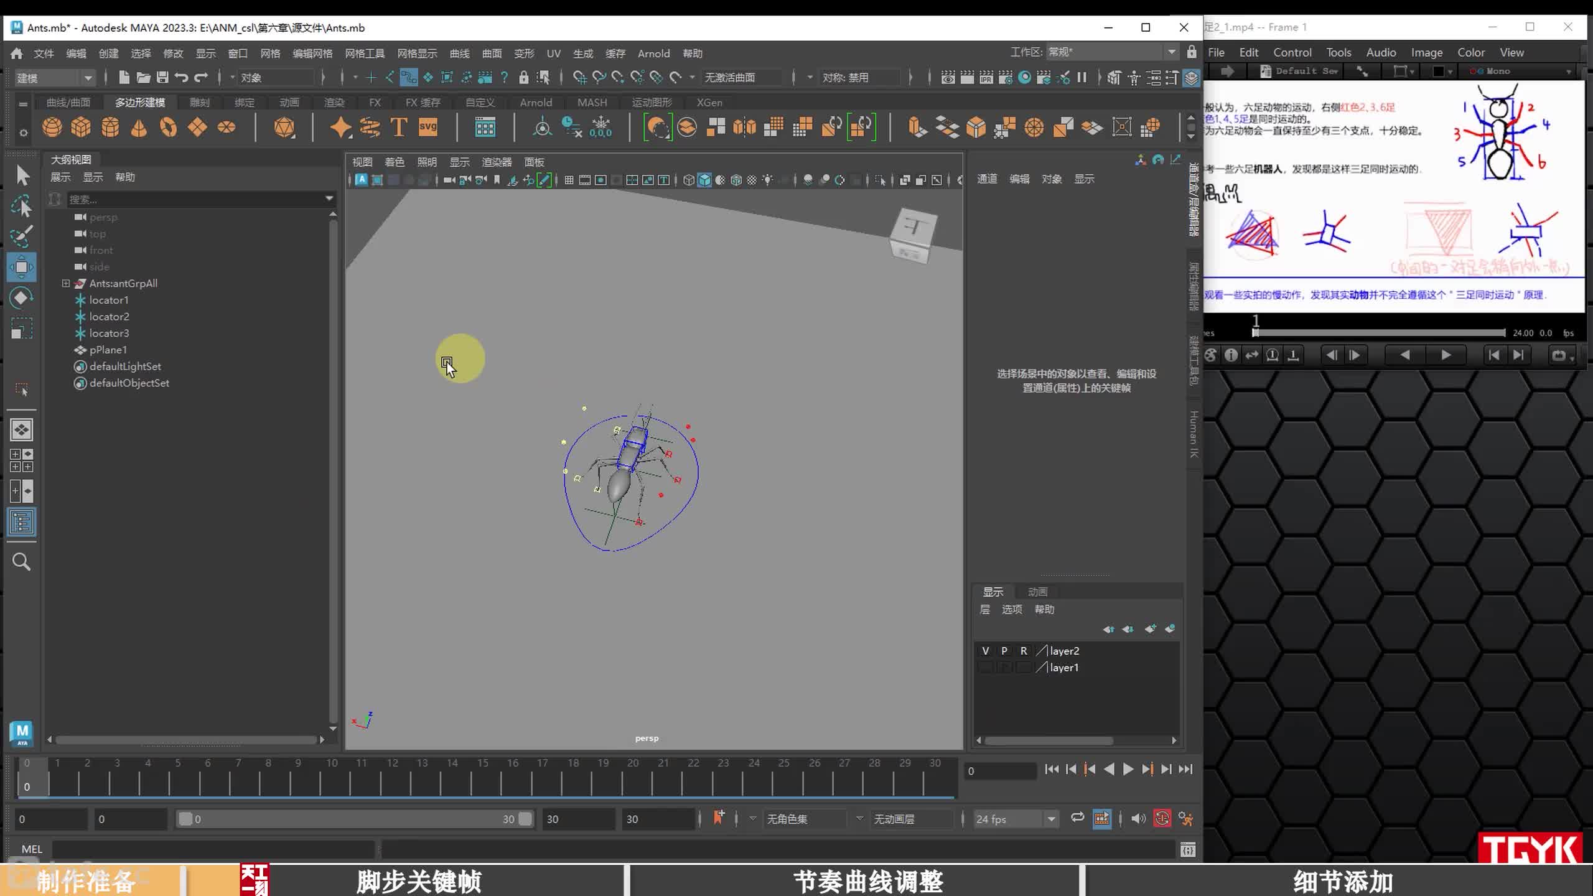Click the SVG import shelf icon
Viewport: 1593px width, 896px height.
(x=428, y=127)
